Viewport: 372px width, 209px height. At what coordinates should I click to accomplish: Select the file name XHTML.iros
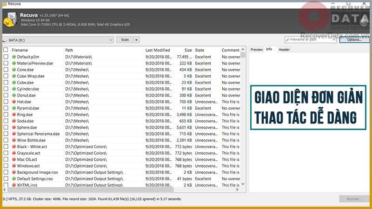(27, 185)
